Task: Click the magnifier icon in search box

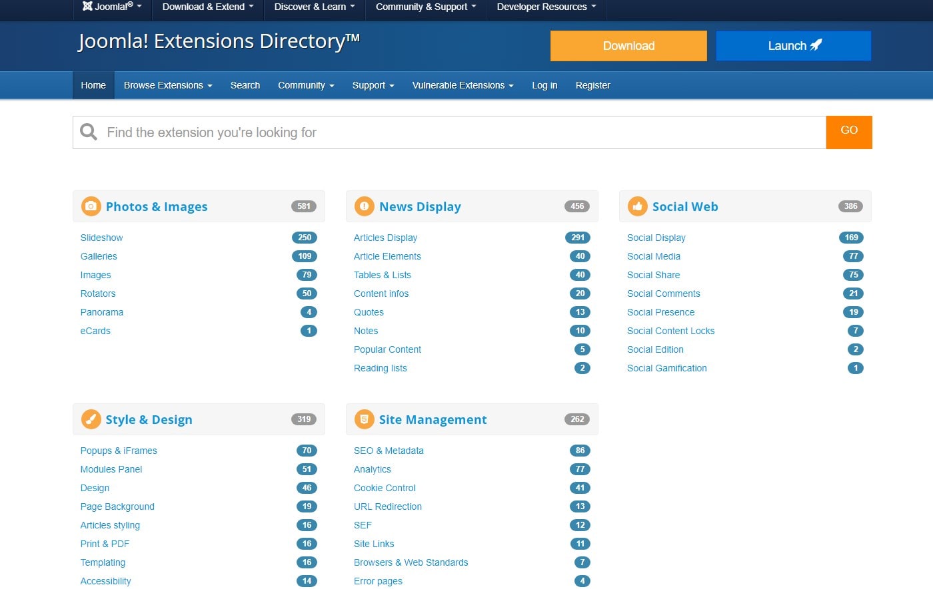Action: tap(89, 132)
